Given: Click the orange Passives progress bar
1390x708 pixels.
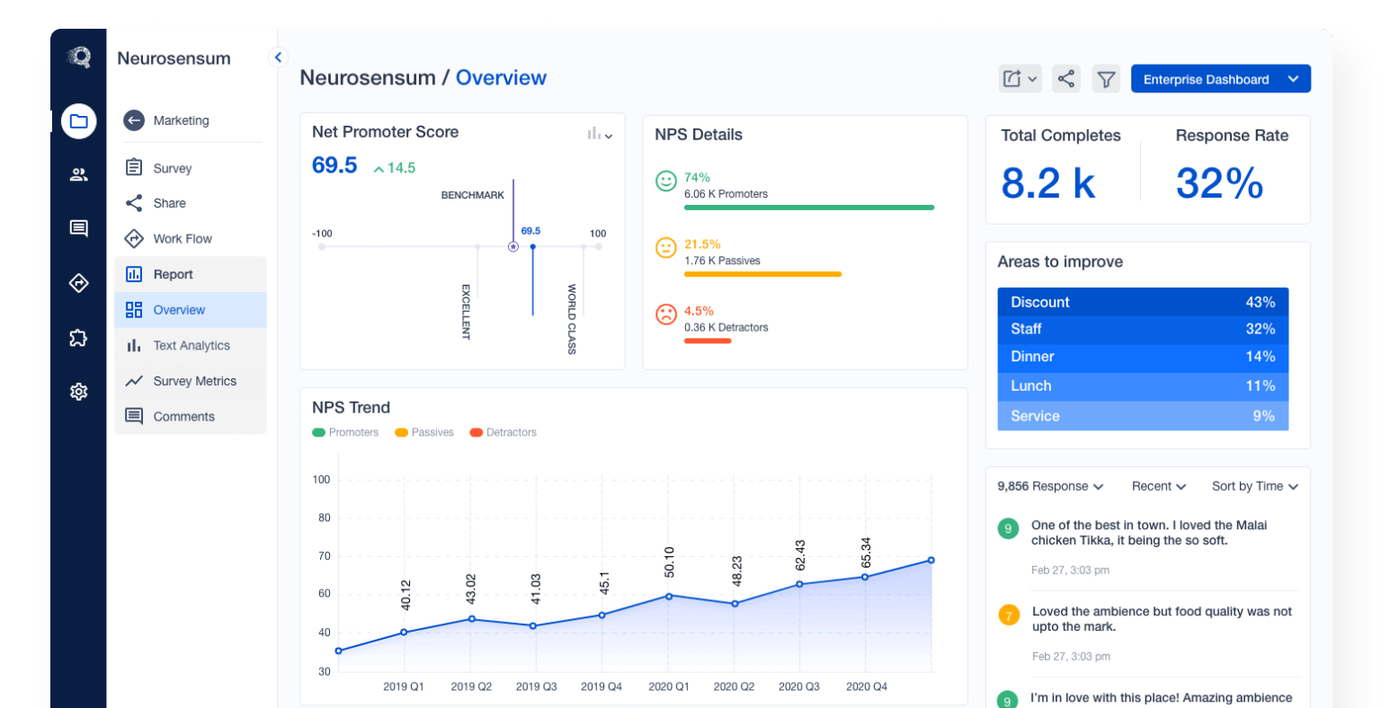Looking at the screenshot, I should (762, 274).
